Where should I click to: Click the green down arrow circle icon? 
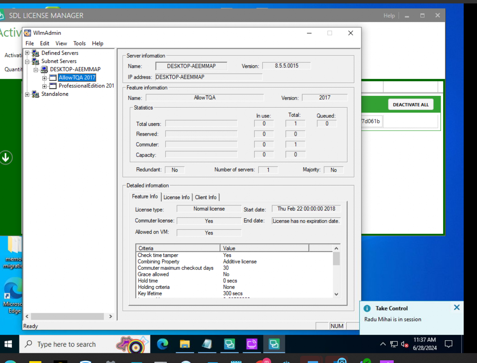click(x=6, y=157)
